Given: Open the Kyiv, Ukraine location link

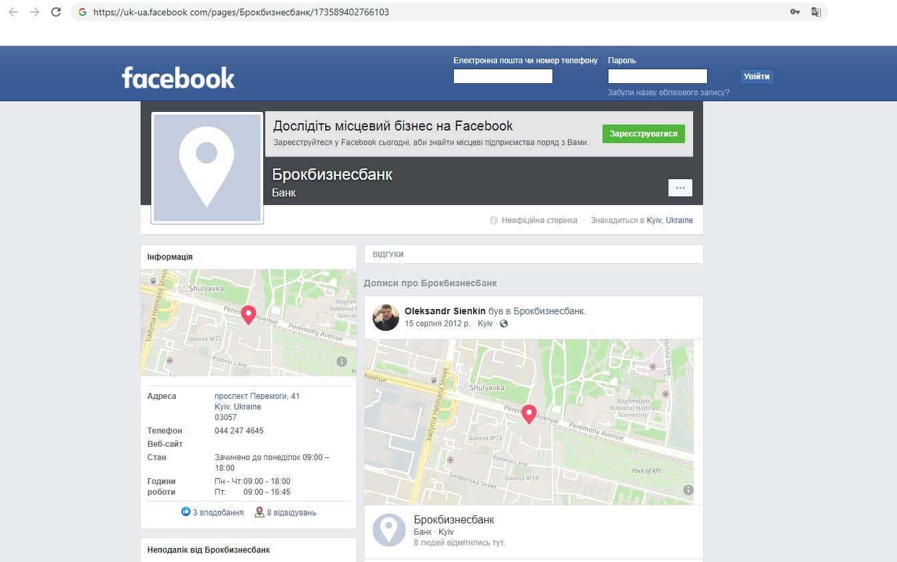Looking at the screenshot, I should coord(670,220).
